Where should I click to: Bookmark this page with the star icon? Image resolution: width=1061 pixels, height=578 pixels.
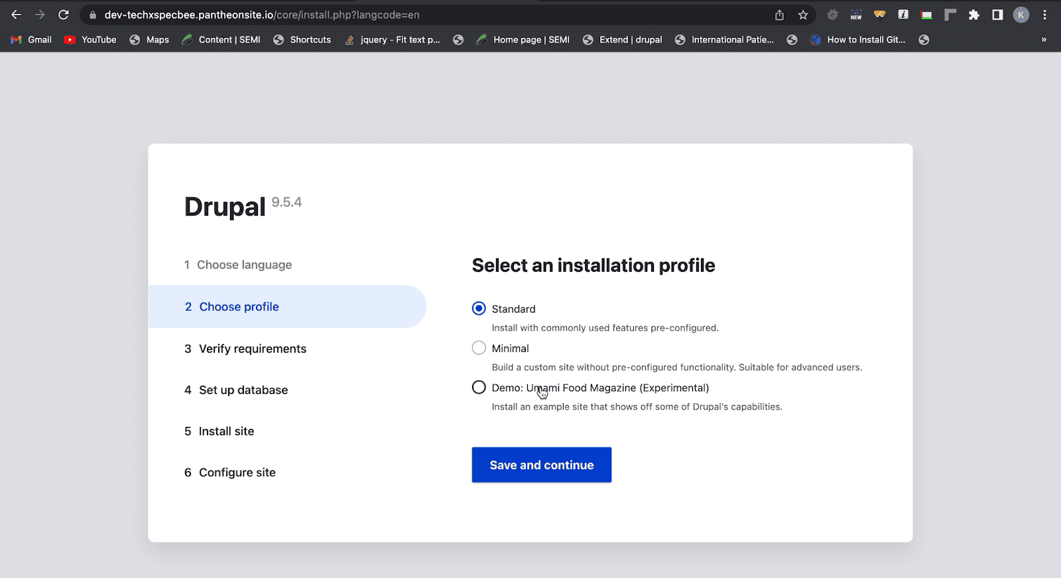click(x=803, y=15)
